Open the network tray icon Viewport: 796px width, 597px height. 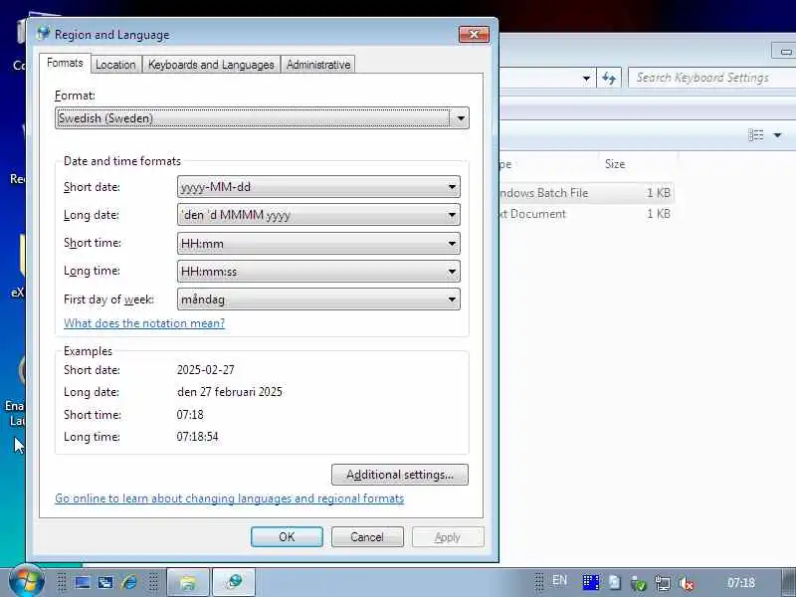coord(663,583)
